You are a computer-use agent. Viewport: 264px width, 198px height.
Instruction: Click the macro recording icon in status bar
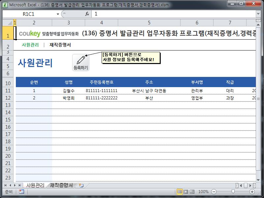[21, 192]
